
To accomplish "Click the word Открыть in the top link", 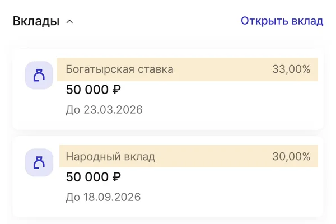I will coord(262,21).
